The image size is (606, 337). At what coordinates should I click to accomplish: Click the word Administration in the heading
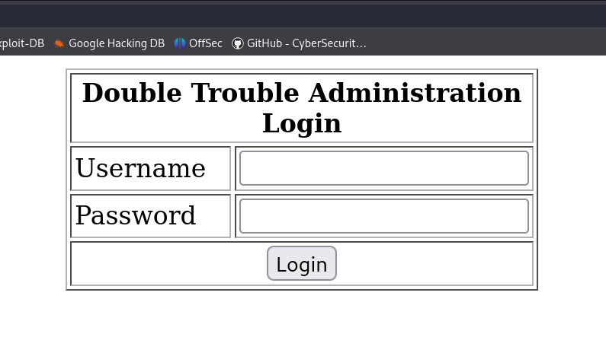[415, 93]
